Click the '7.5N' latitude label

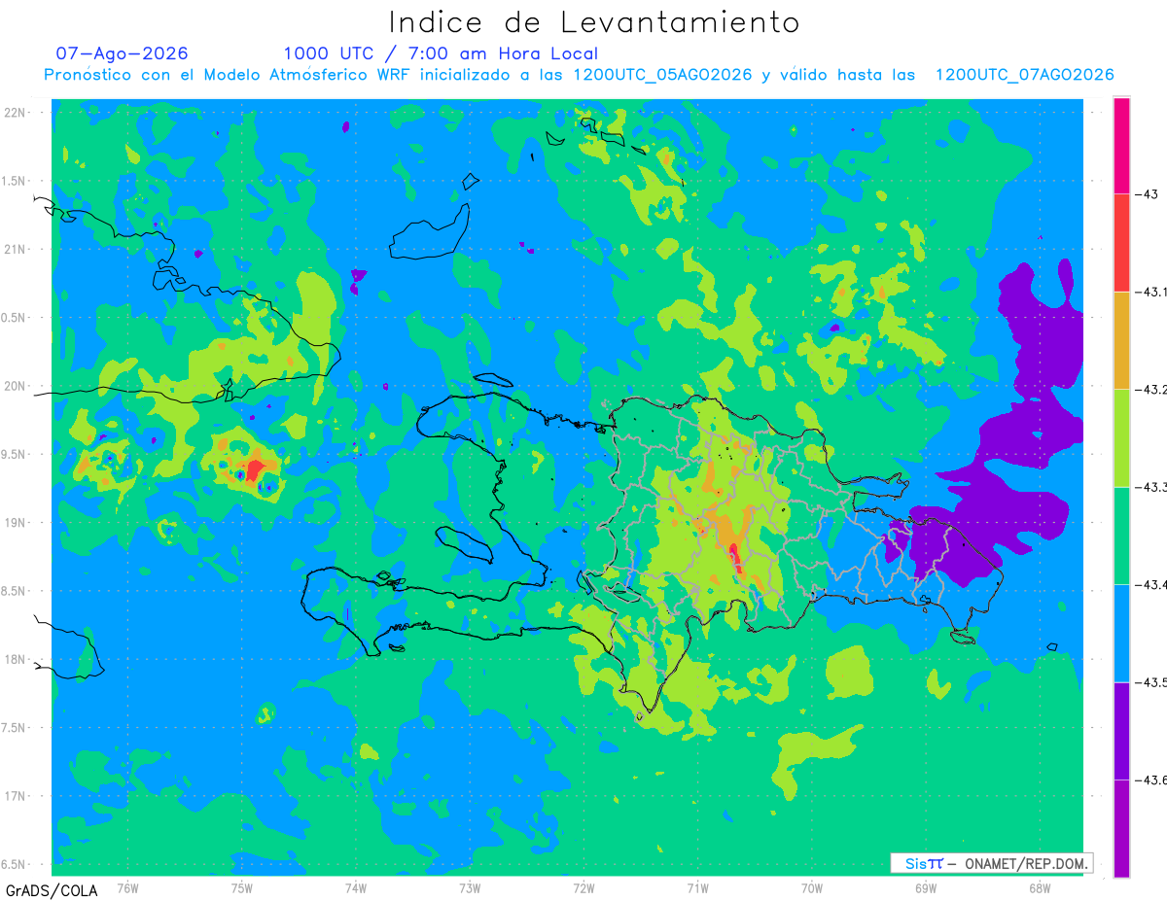point(15,728)
